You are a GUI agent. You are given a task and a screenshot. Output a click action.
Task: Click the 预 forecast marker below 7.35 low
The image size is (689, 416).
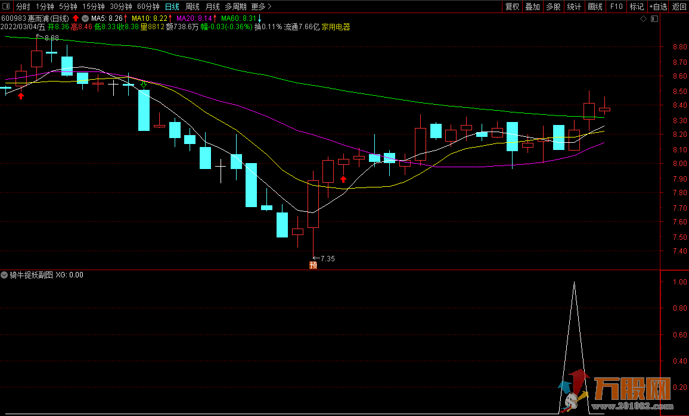(x=313, y=265)
